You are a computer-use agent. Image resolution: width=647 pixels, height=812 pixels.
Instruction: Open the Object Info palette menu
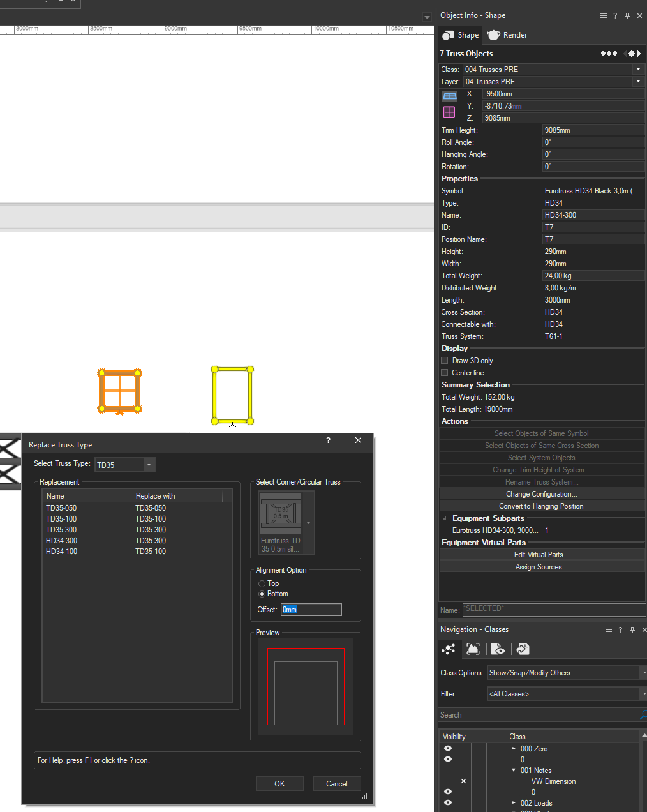[x=603, y=15]
